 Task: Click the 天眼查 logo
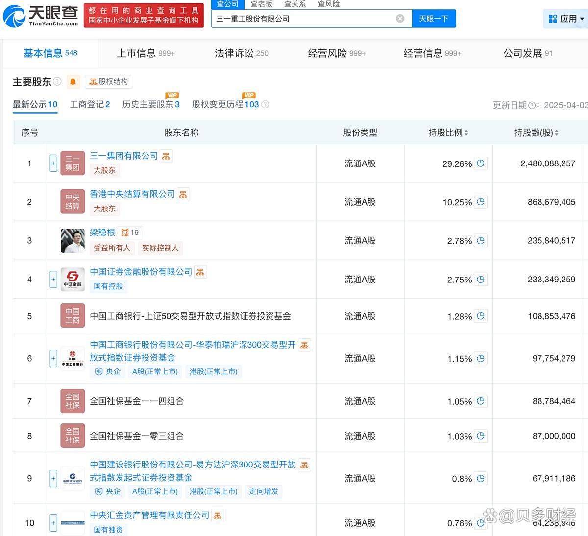click(41, 16)
